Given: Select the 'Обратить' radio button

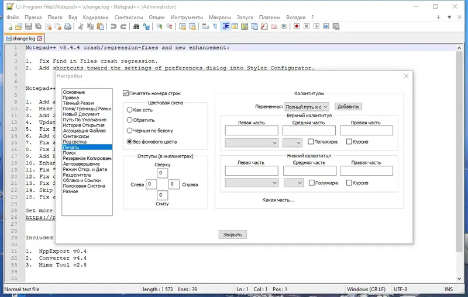Looking at the screenshot, I should [x=129, y=120].
